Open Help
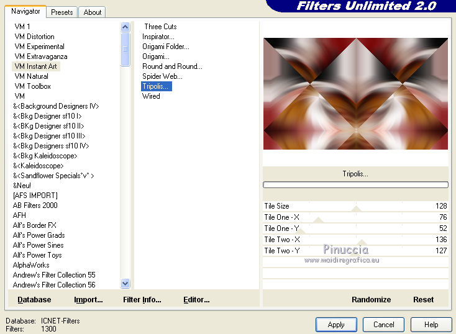 431,325
